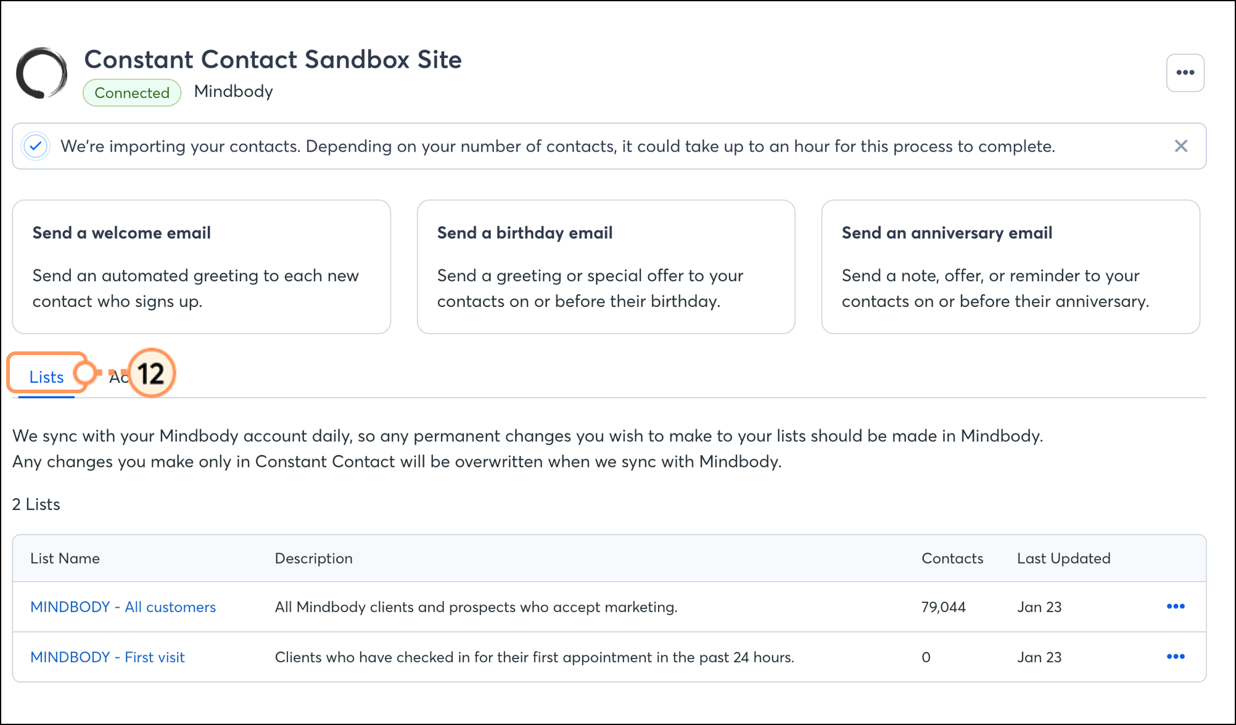Click the All Mindbody clients description text

(x=476, y=607)
